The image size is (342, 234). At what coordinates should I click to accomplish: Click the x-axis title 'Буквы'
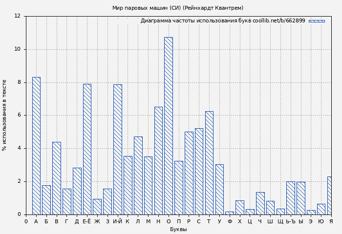(178, 229)
